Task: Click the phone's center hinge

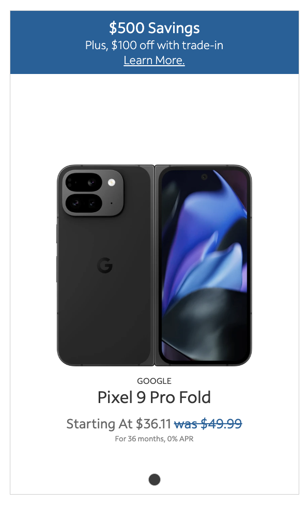Action: coord(155,265)
